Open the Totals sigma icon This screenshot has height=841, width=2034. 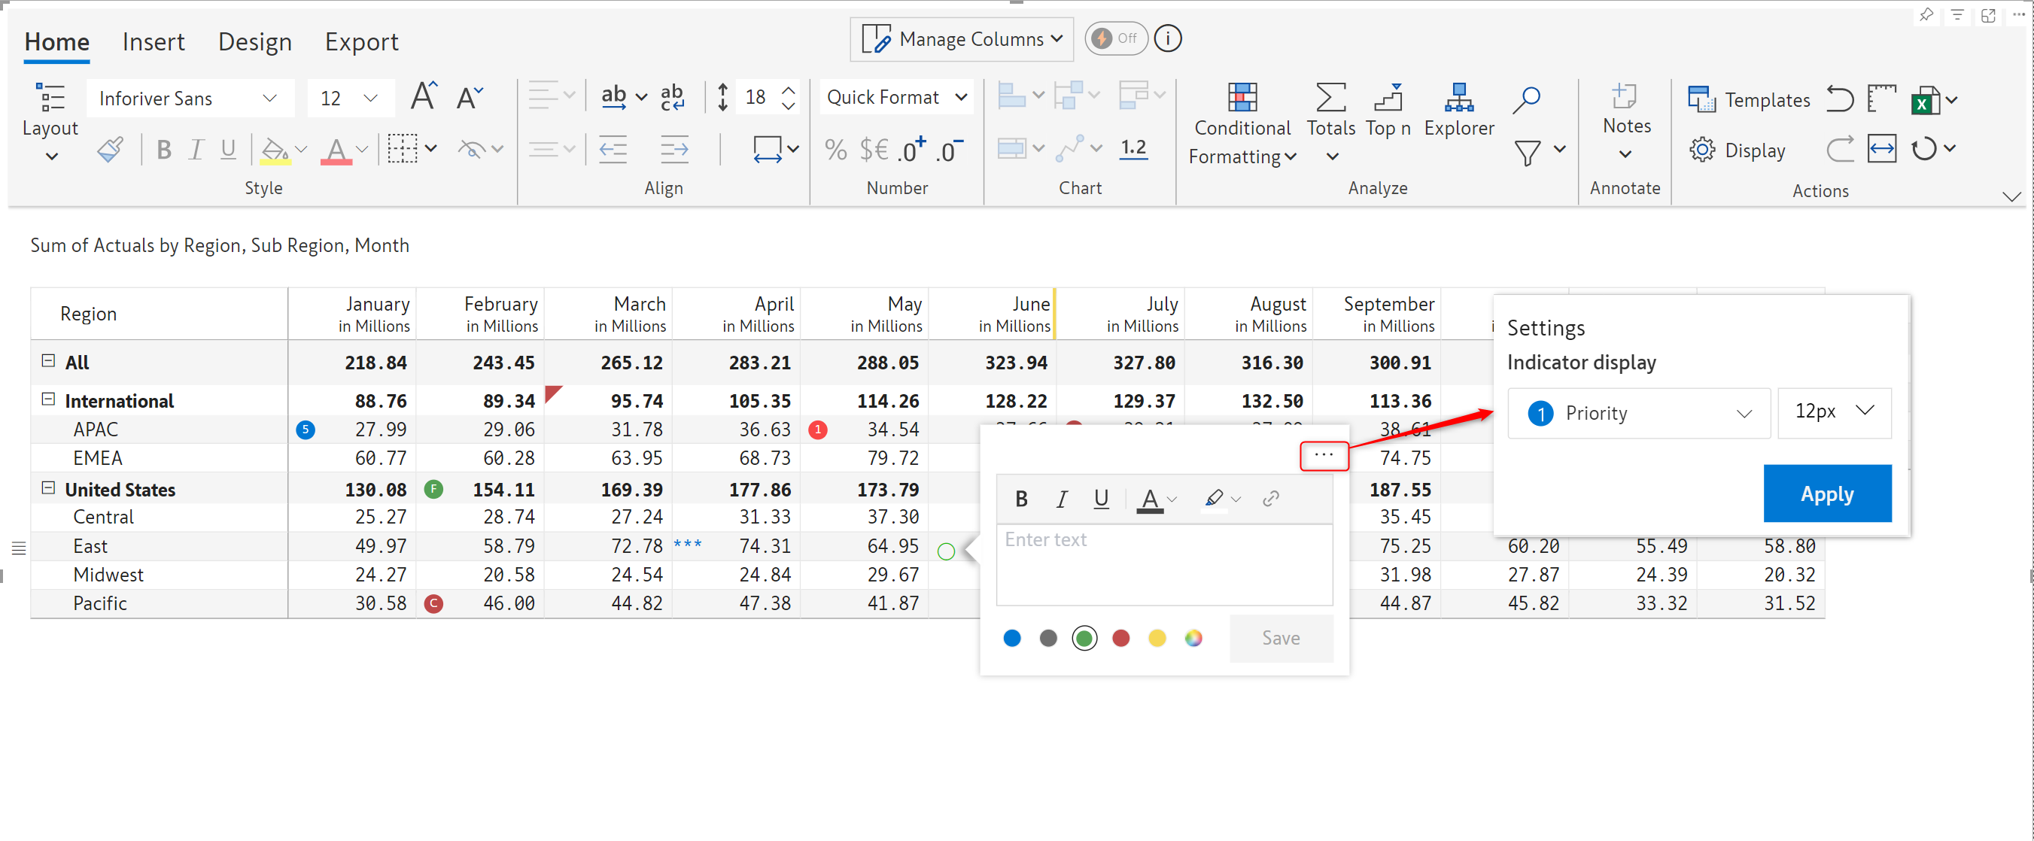[x=1330, y=98]
